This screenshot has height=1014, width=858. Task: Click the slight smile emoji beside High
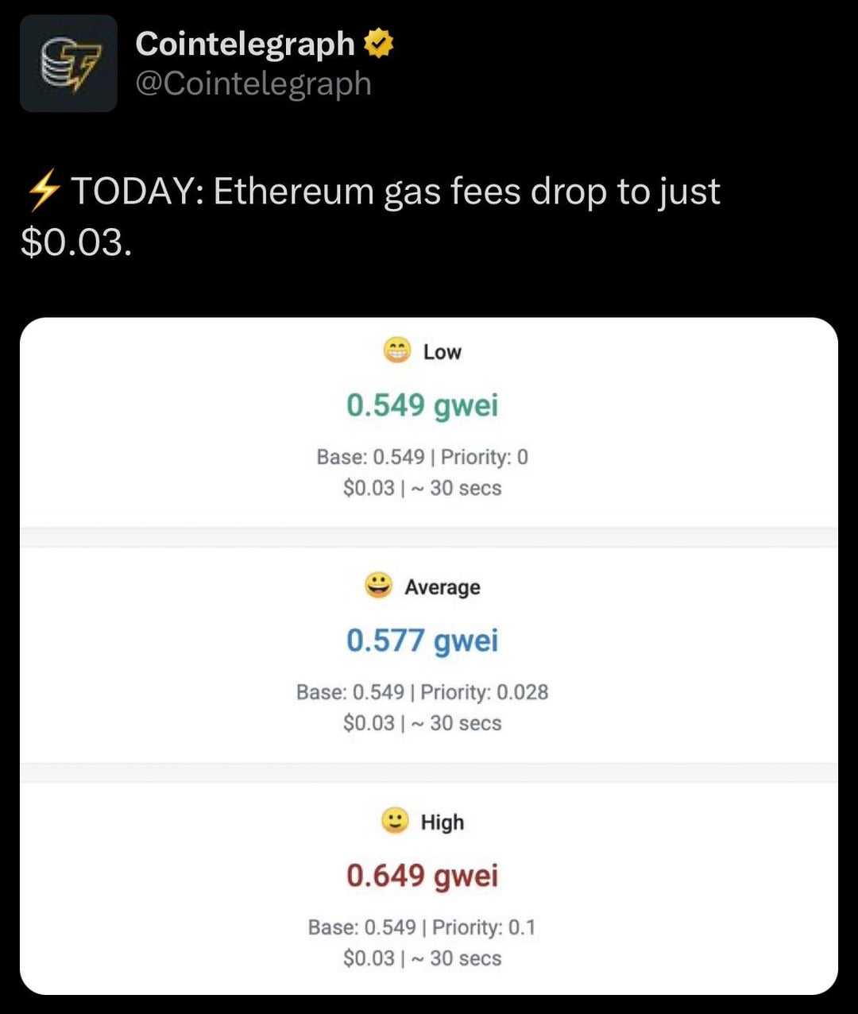395,820
